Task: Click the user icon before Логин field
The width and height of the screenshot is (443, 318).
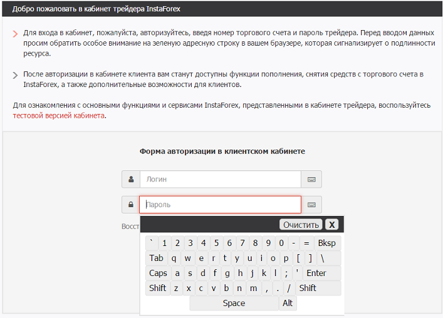Action: click(x=131, y=180)
